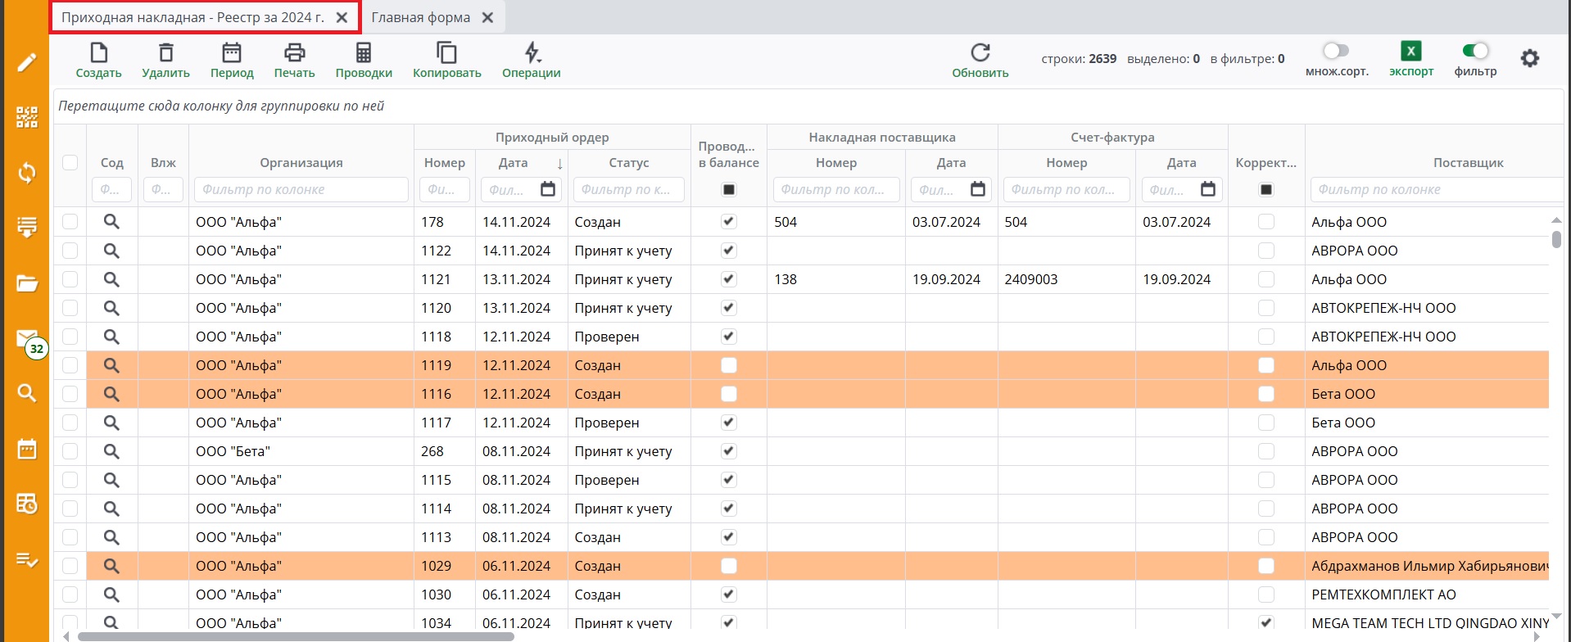Export table via the экспорт Excel icon
The image size is (1571, 642).
tap(1410, 52)
